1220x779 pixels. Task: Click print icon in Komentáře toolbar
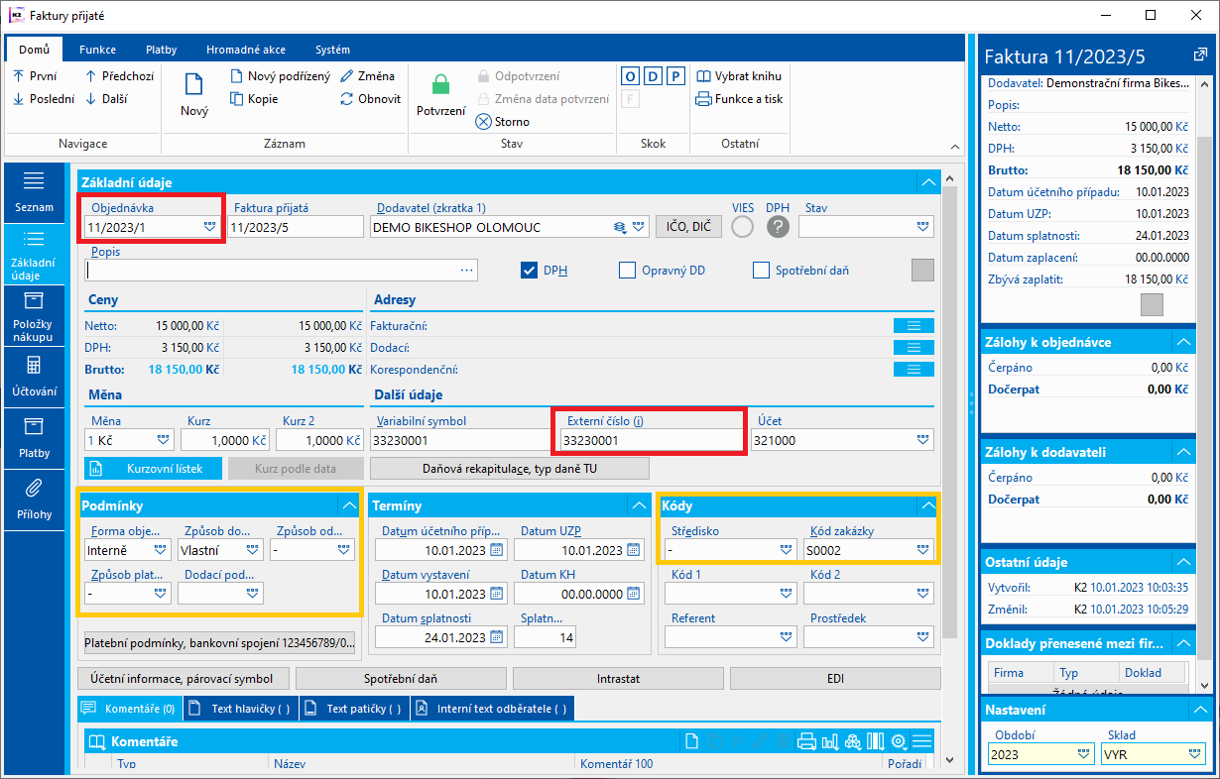(806, 741)
